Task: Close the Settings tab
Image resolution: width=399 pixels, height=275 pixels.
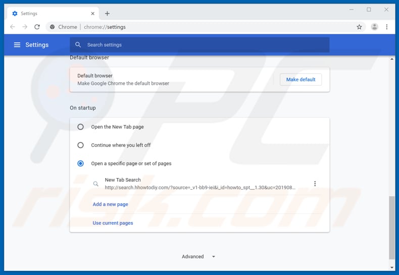Action: click(x=92, y=14)
